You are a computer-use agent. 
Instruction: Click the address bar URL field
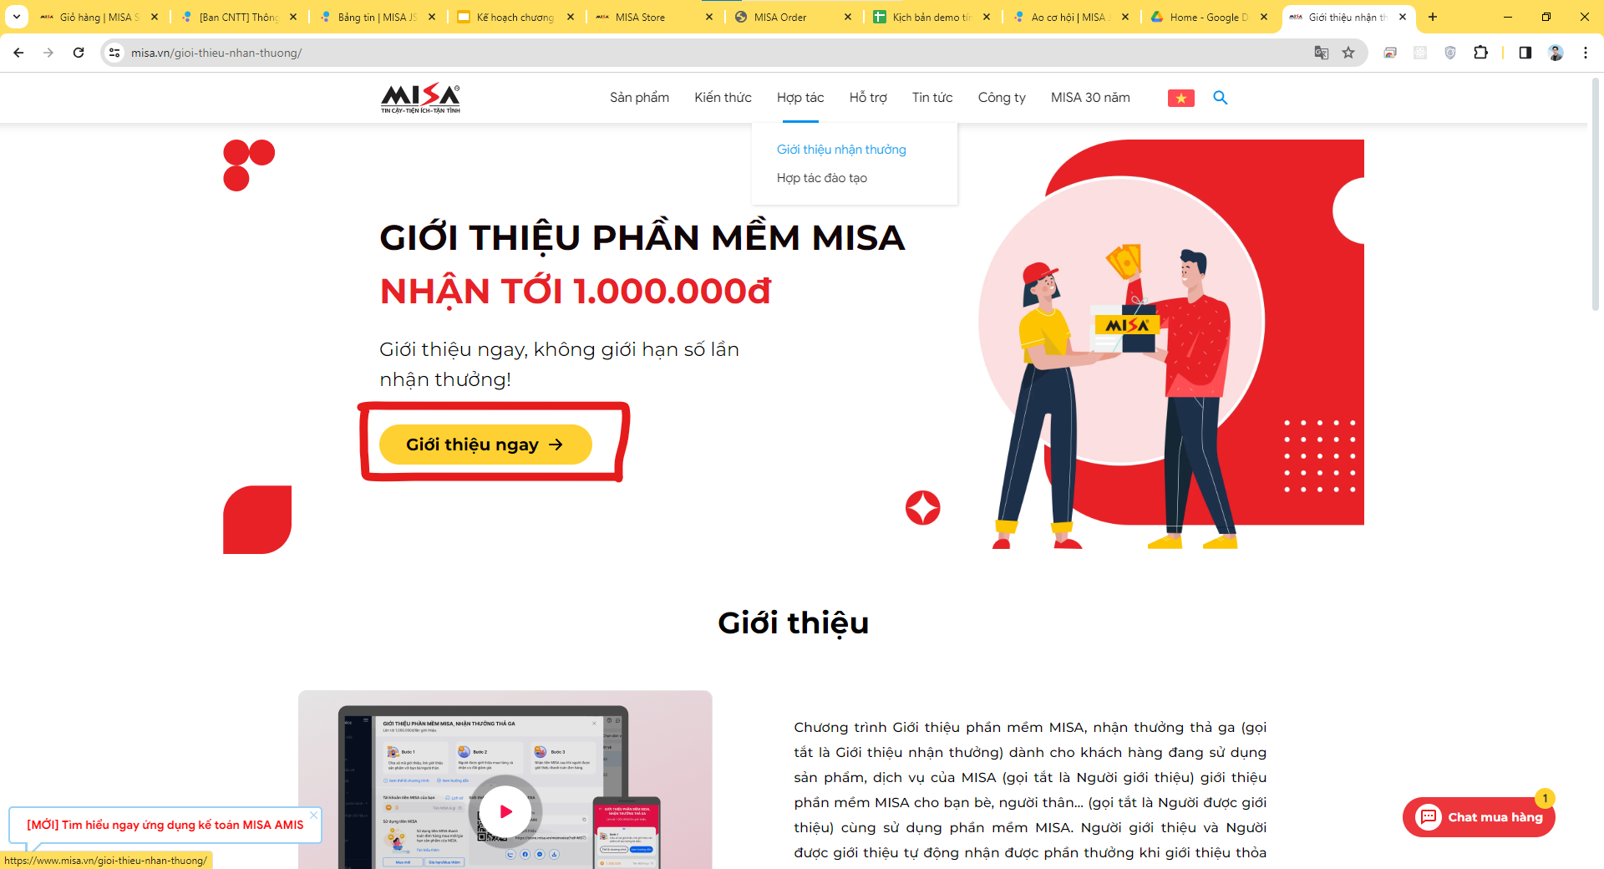coord(718,53)
